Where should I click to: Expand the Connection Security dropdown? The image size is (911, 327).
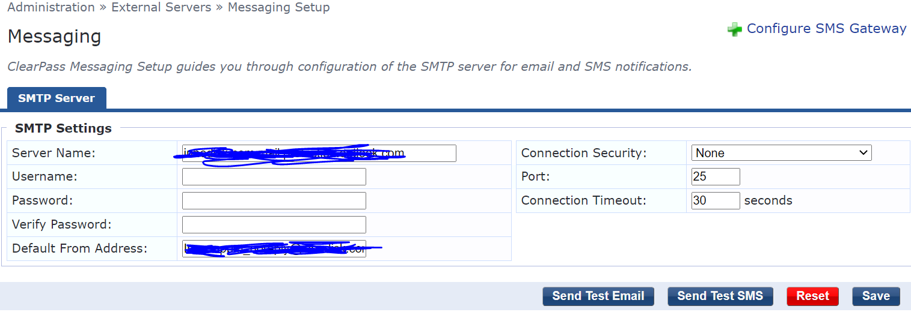tap(782, 153)
